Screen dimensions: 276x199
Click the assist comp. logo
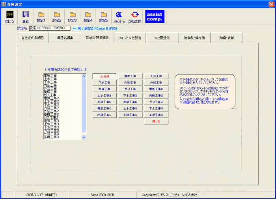pyautogui.click(x=155, y=17)
